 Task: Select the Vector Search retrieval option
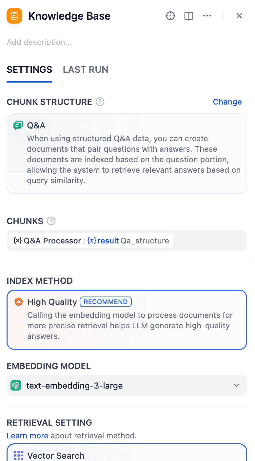(x=127, y=454)
